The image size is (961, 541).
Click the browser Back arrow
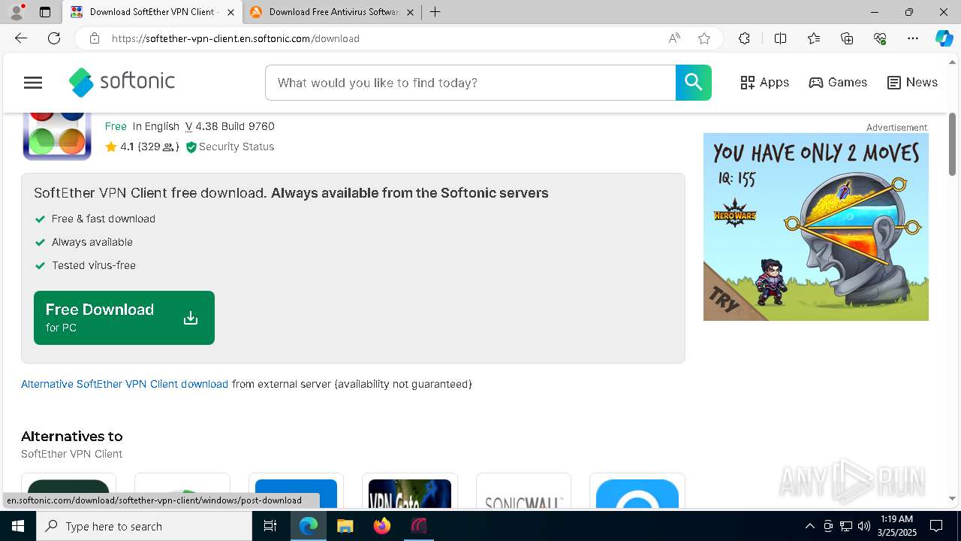click(21, 38)
